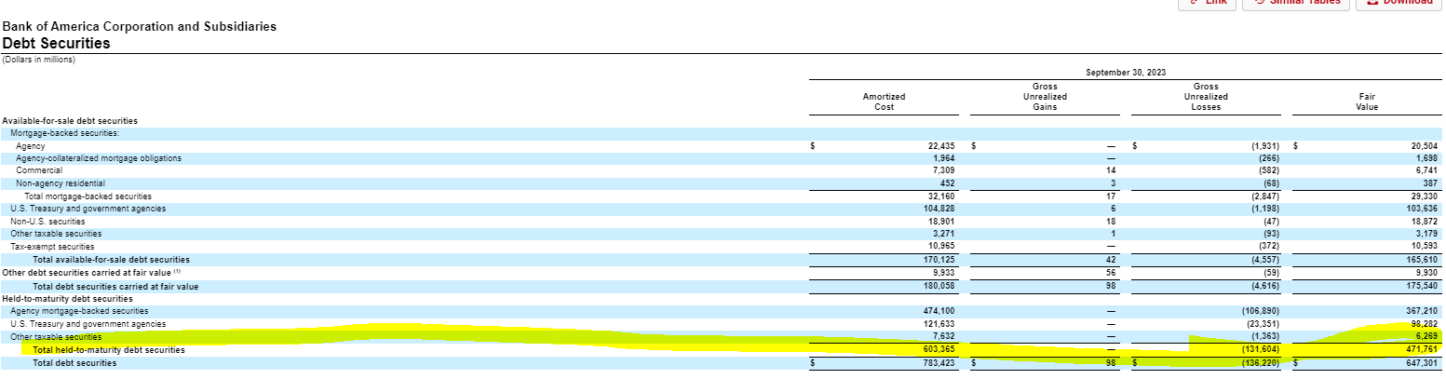Click the '(Dollars in millions)' note

[x=39, y=60]
